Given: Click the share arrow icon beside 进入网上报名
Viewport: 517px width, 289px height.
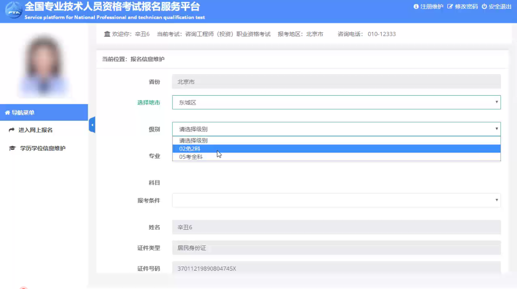Looking at the screenshot, I should coord(12,130).
